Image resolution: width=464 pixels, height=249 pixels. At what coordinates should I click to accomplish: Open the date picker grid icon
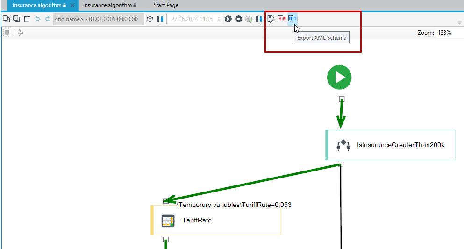pos(219,19)
